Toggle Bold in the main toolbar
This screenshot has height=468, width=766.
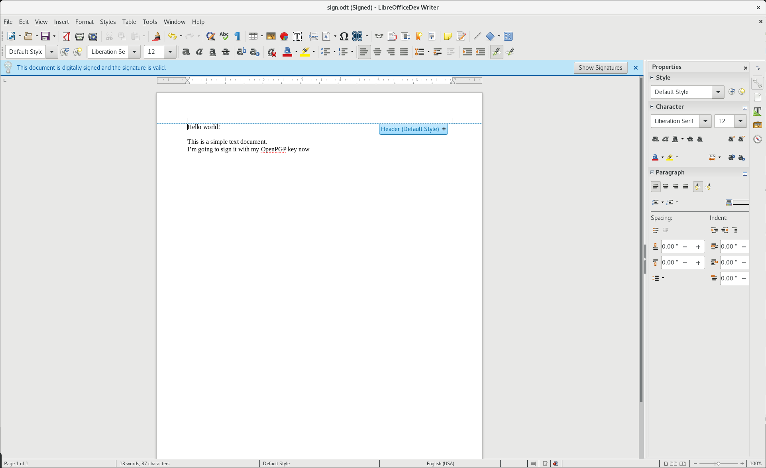pyautogui.click(x=186, y=52)
